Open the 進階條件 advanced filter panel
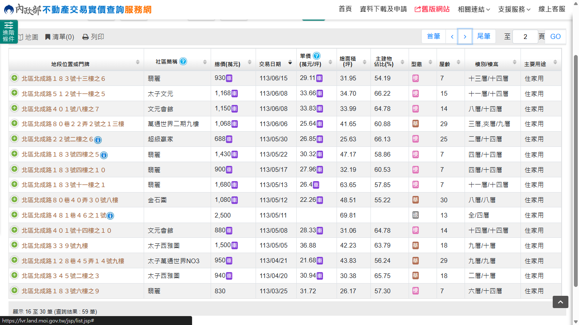The width and height of the screenshot is (579, 325). [8, 32]
